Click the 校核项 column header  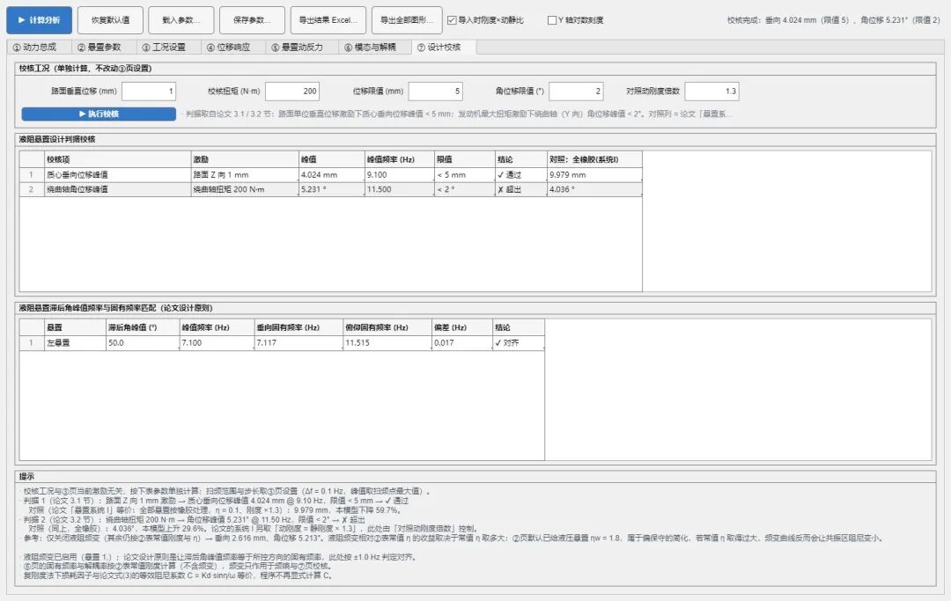pyautogui.click(x=118, y=159)
